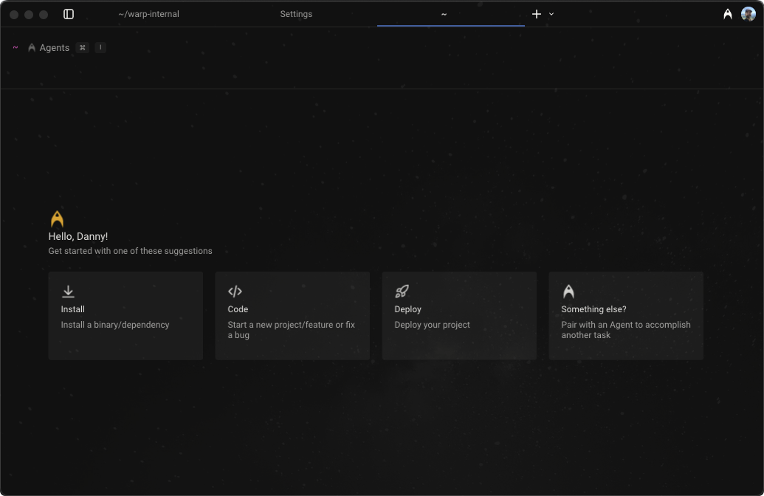Click the Agents label in prompt bar
The image size is (764, 496).
54,48
